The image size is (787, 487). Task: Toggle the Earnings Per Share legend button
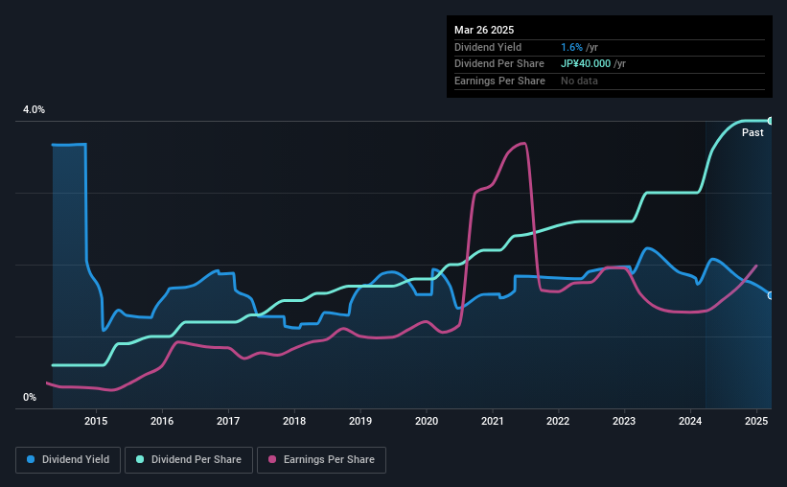point(322,460)
